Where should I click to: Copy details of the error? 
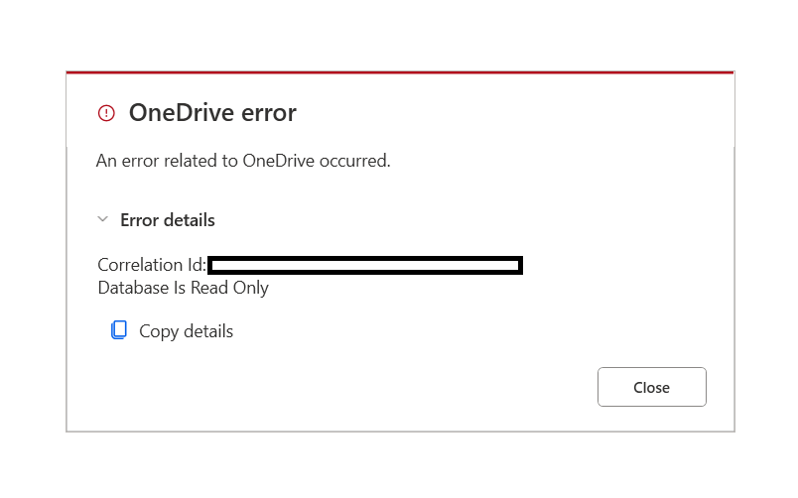click(x=172, y=331)
